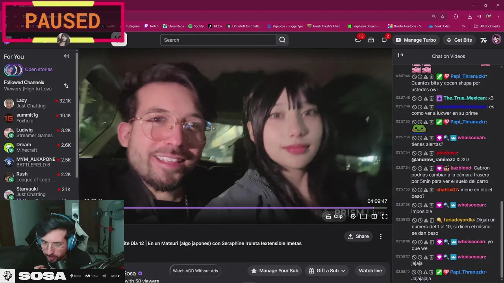Click Manage Your Sub button
Viewport: 504px width, 283px height.
click(x=275, y=271)
